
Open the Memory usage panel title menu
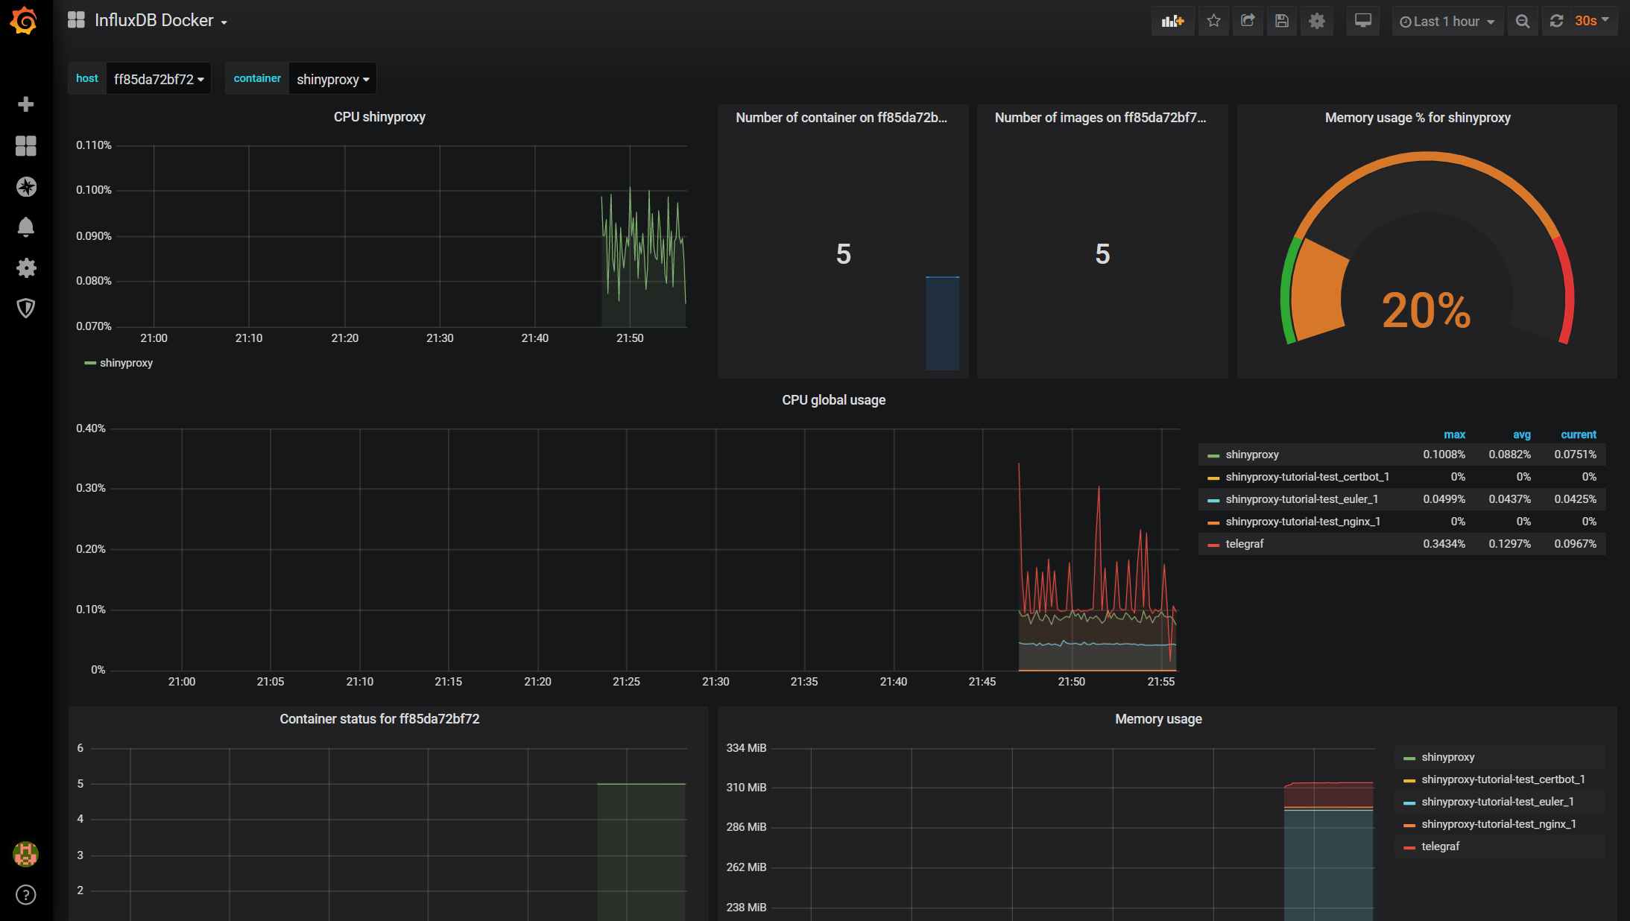coord(1158,719)
